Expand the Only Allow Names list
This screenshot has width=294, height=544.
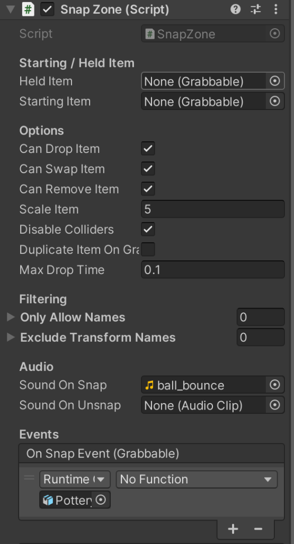pos(11,317)
